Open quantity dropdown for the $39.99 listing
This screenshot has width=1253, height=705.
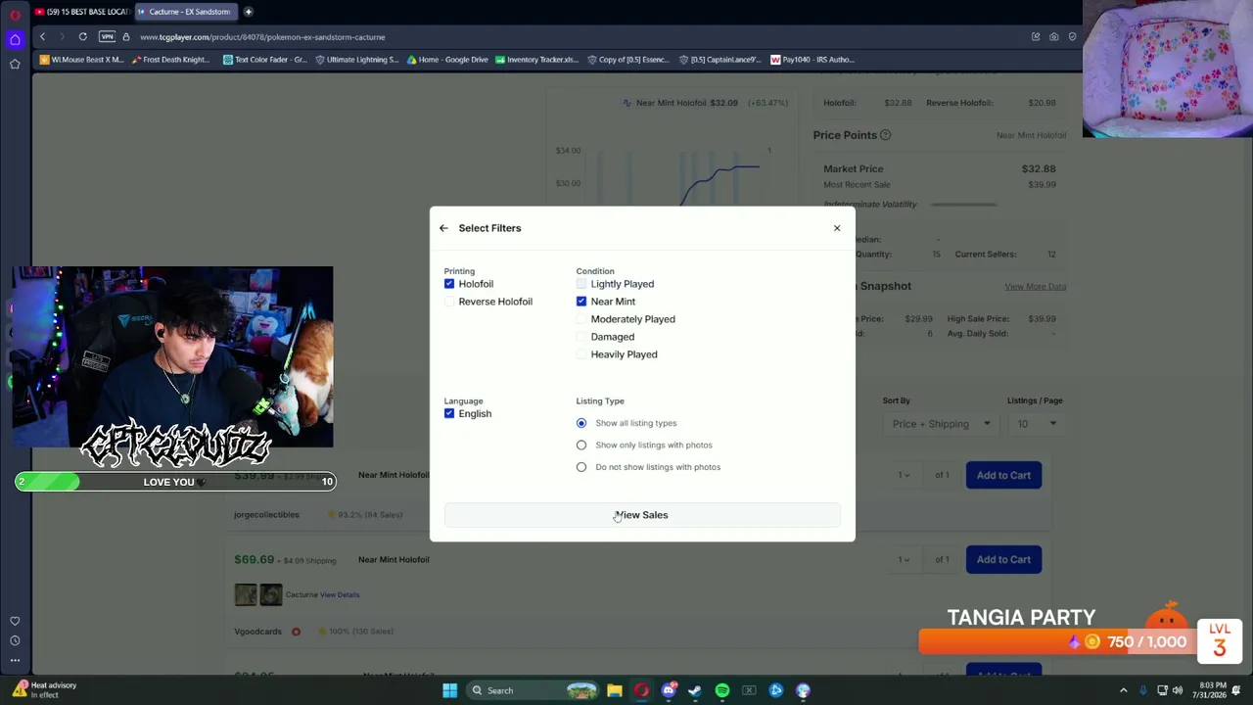(905, 475)
